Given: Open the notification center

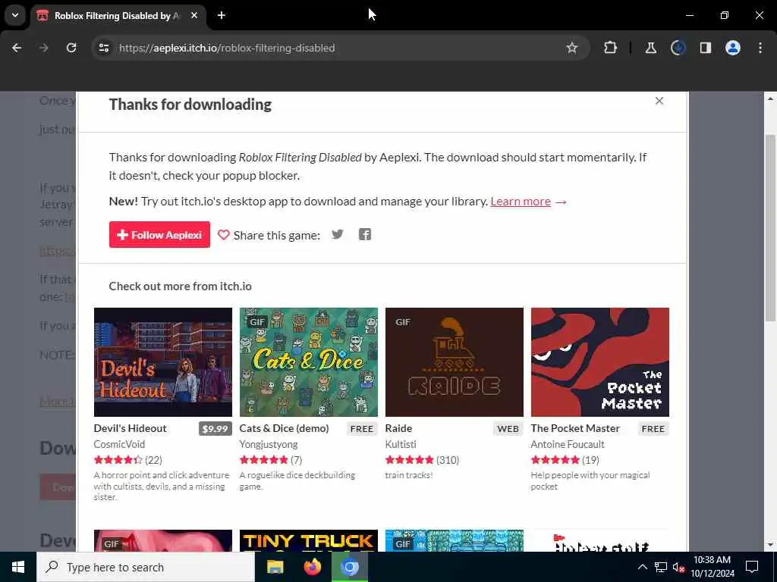Looking at the screenshot, I should (x=752, y=567).
